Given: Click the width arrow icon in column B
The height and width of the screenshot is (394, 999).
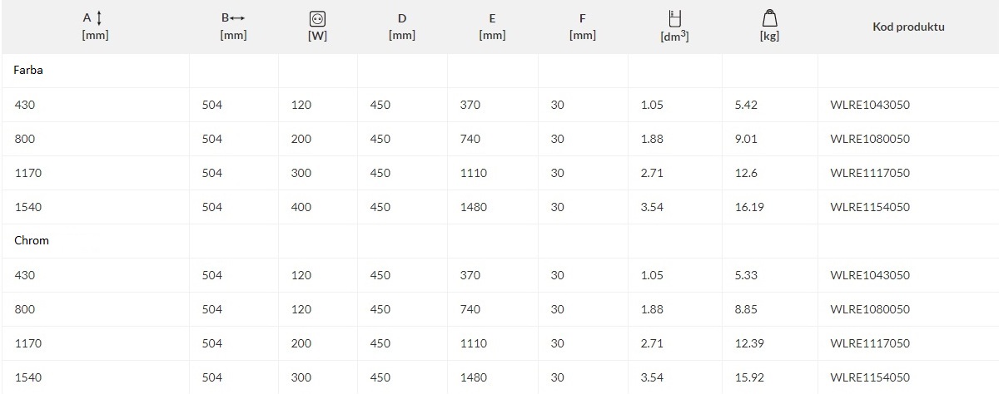Looking at the screenshot, I should (238, 17).
